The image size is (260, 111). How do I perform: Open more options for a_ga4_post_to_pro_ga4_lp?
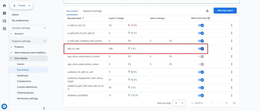pos(231,33)
